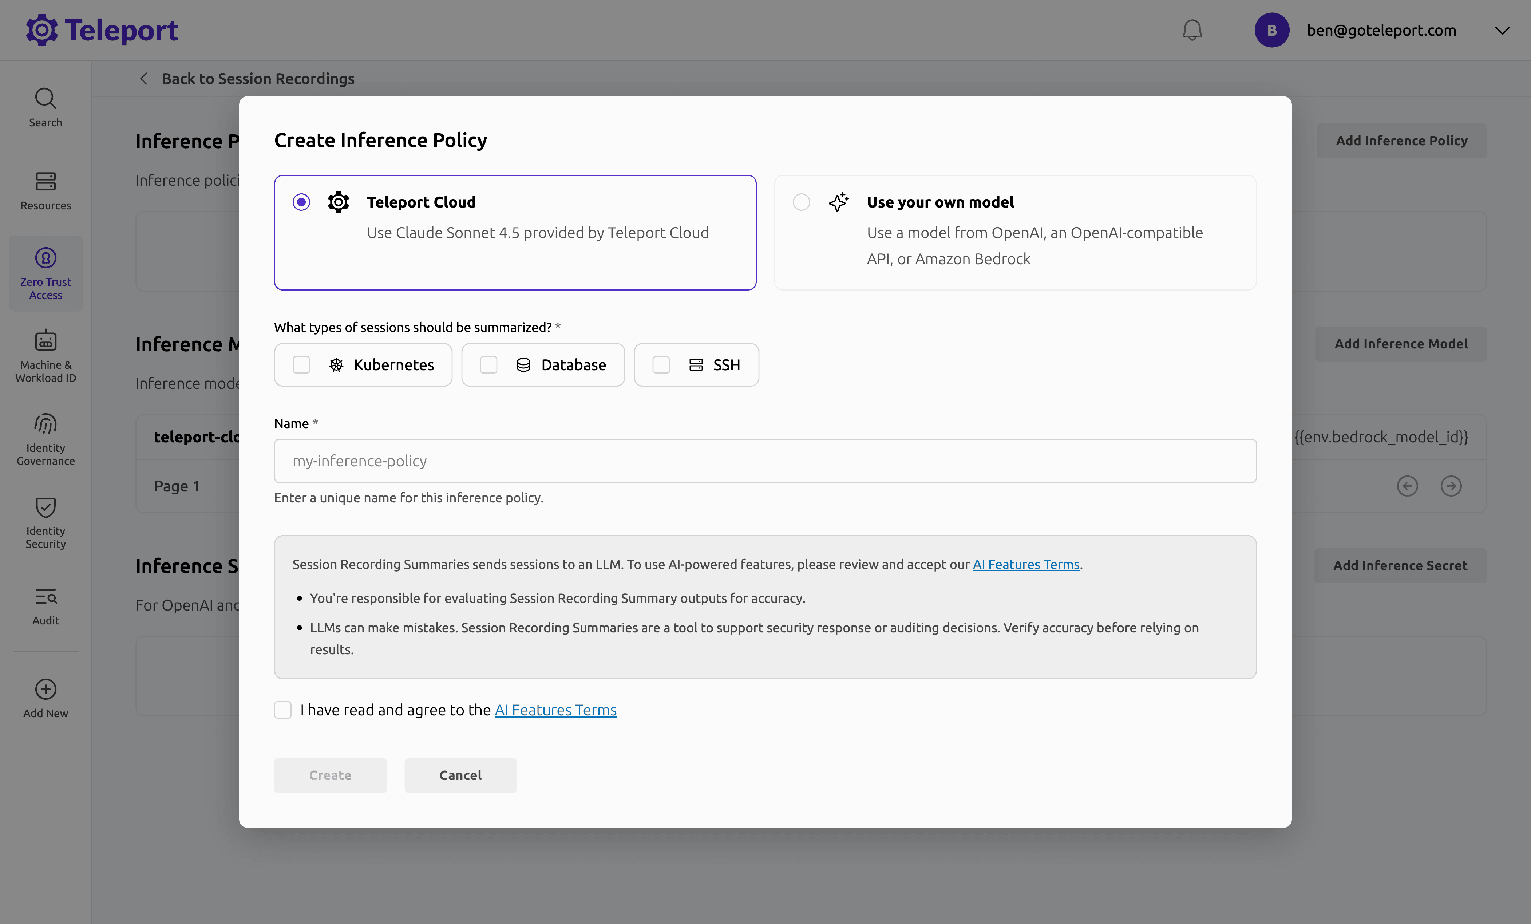Viewport: 1531px width, 924px height.
Task: Select the Teleport Cloud option
Action: 301,201
